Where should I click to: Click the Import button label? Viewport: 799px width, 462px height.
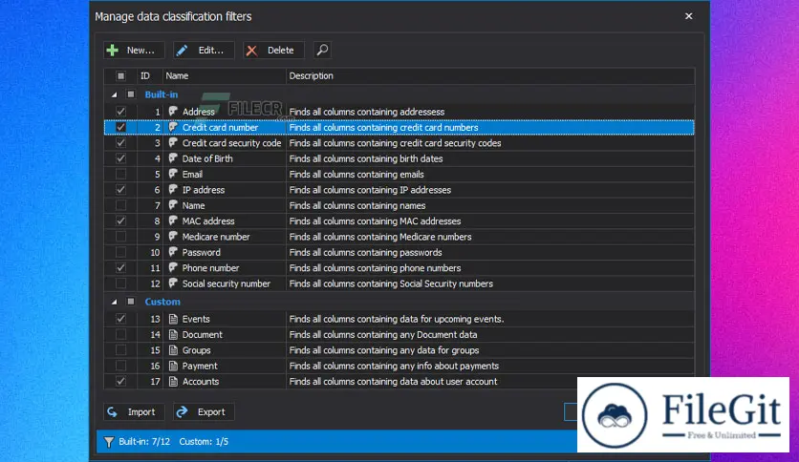(x=141, y=412)
